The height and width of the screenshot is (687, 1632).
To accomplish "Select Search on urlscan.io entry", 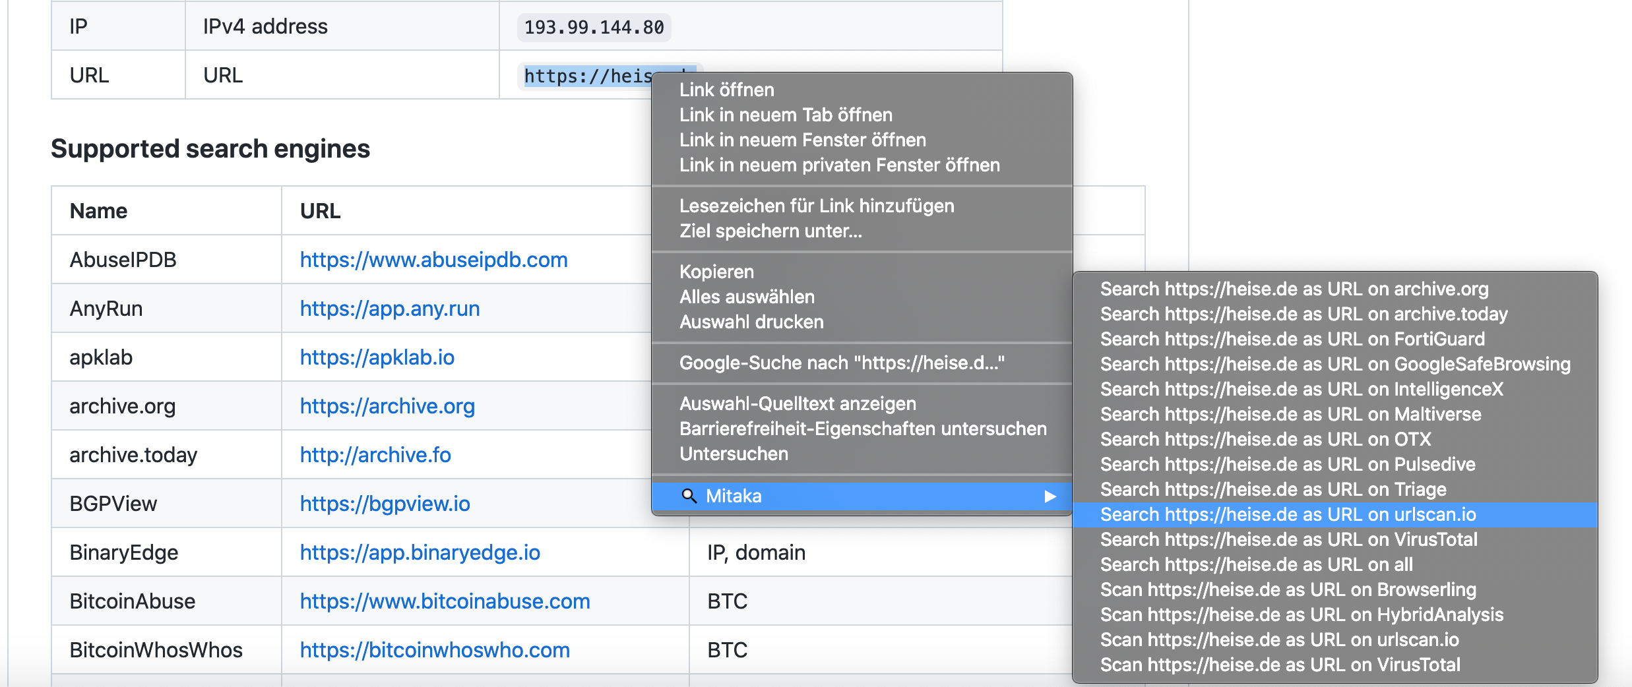I will click(x=1288, y=515).
